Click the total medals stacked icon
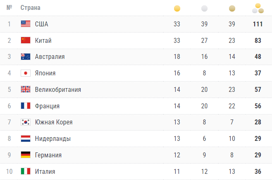Screen dimensions: 272x180 (258, 7)
